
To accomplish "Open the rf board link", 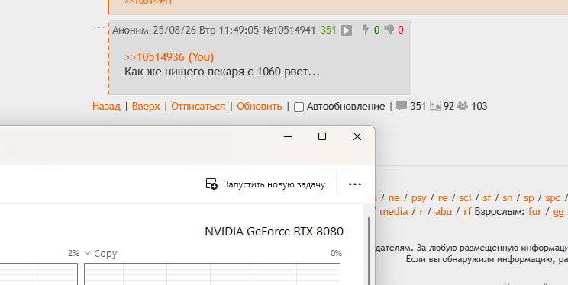I will click(467, 211).
